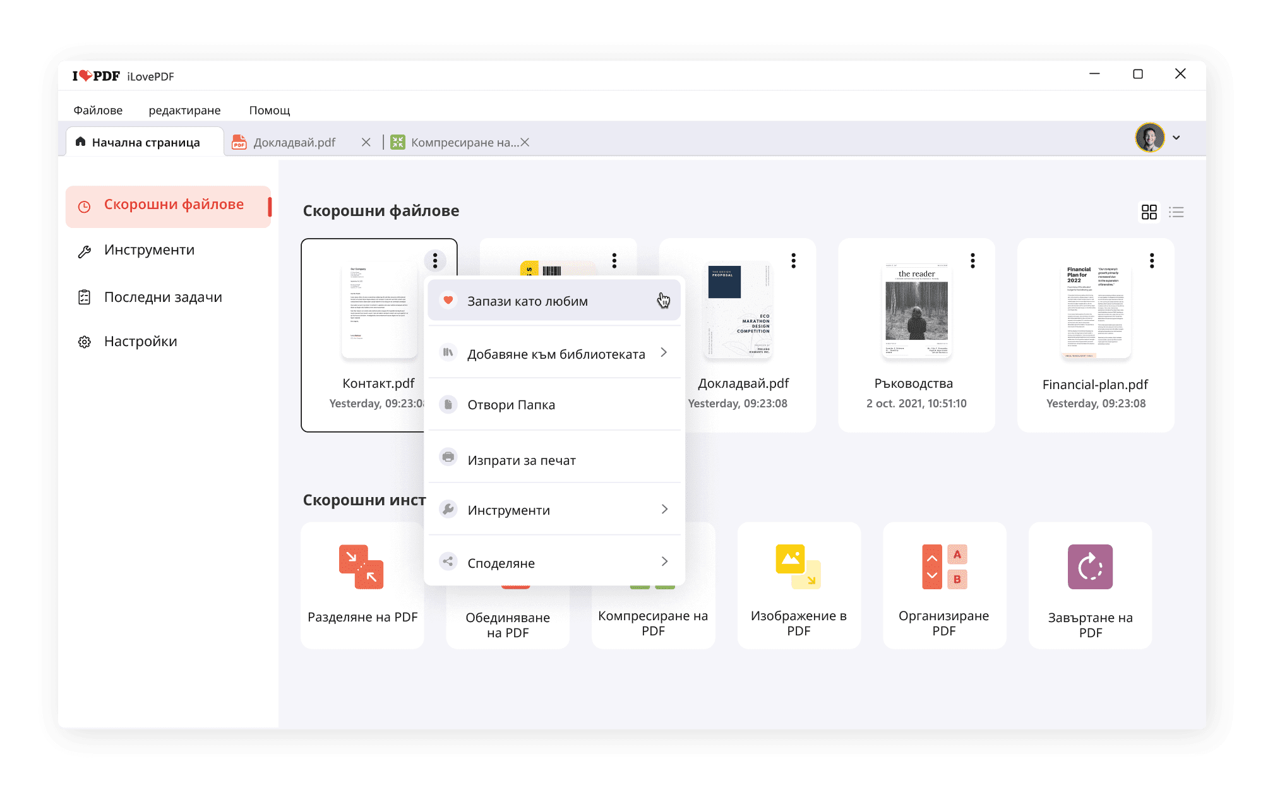The width and height of the screenshot is (1263, 792).
Task: Expand Споделяне submenu arrow
Action: click(x=664, y=561)
